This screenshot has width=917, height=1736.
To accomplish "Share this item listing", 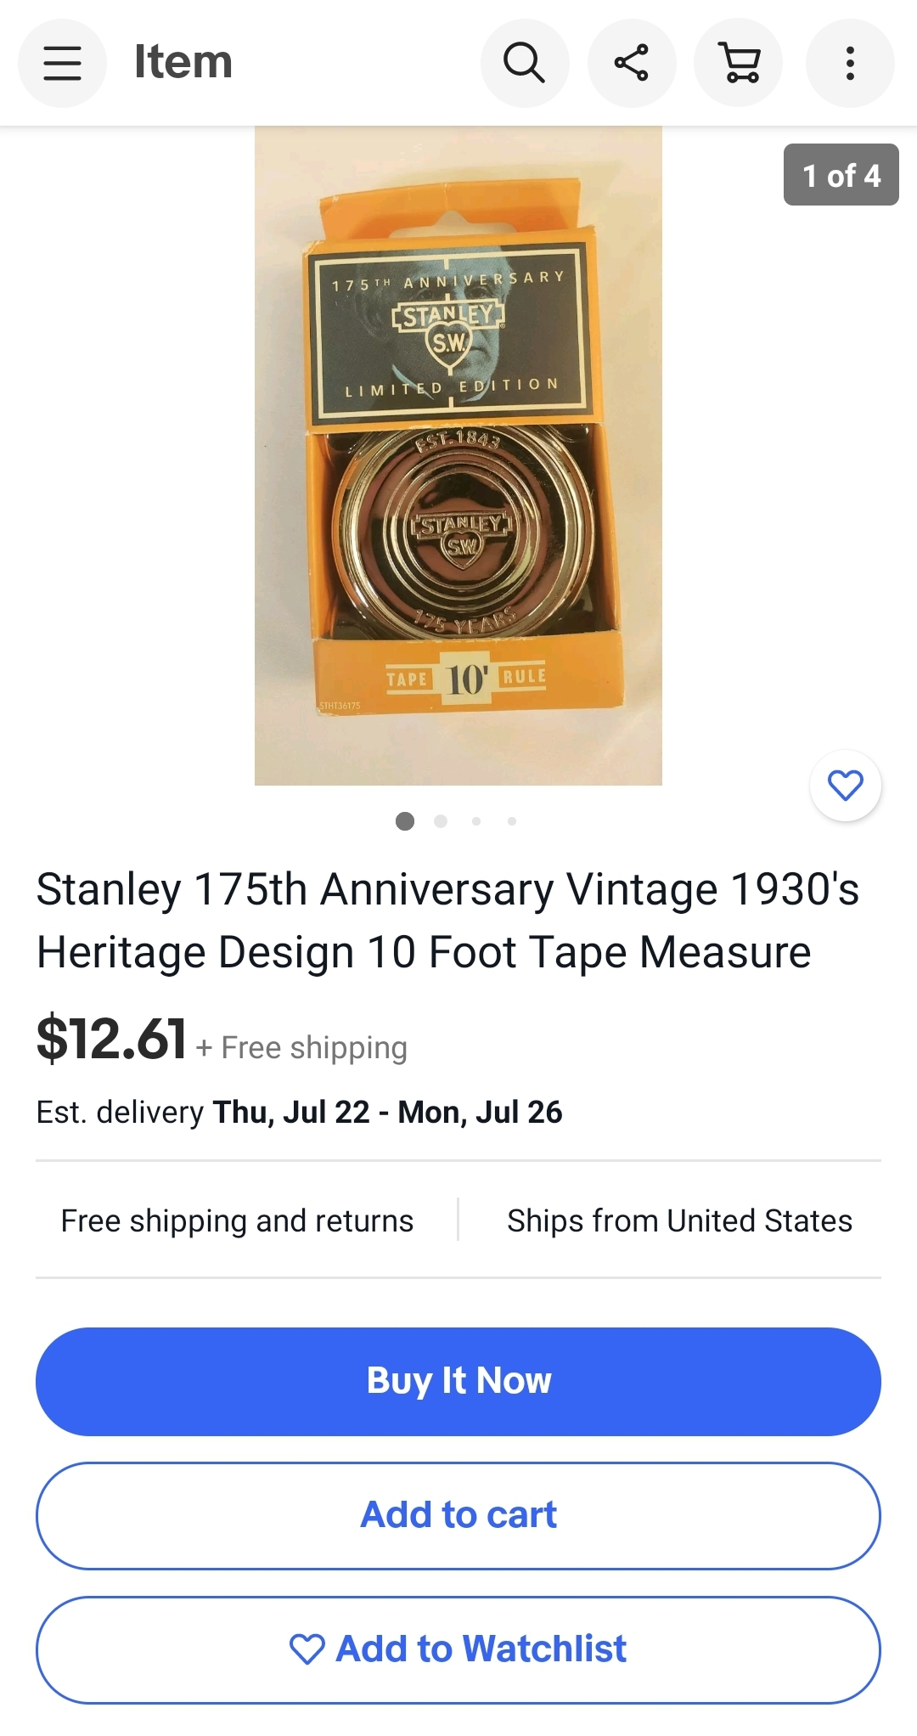I will tap(632, 63).
